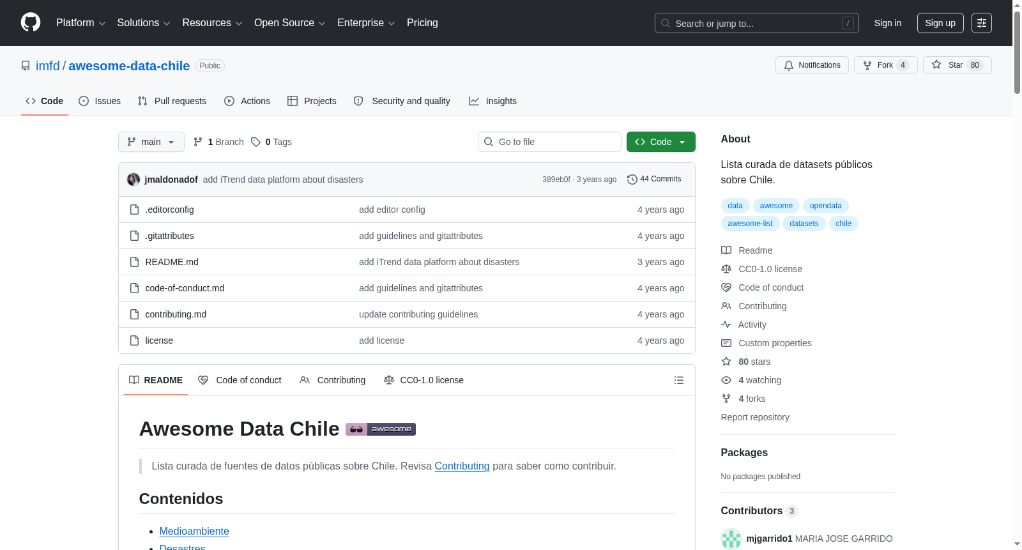The image size is (1022, 550).
Task: Expand the Enterprise menu
Action: point(366,23)
